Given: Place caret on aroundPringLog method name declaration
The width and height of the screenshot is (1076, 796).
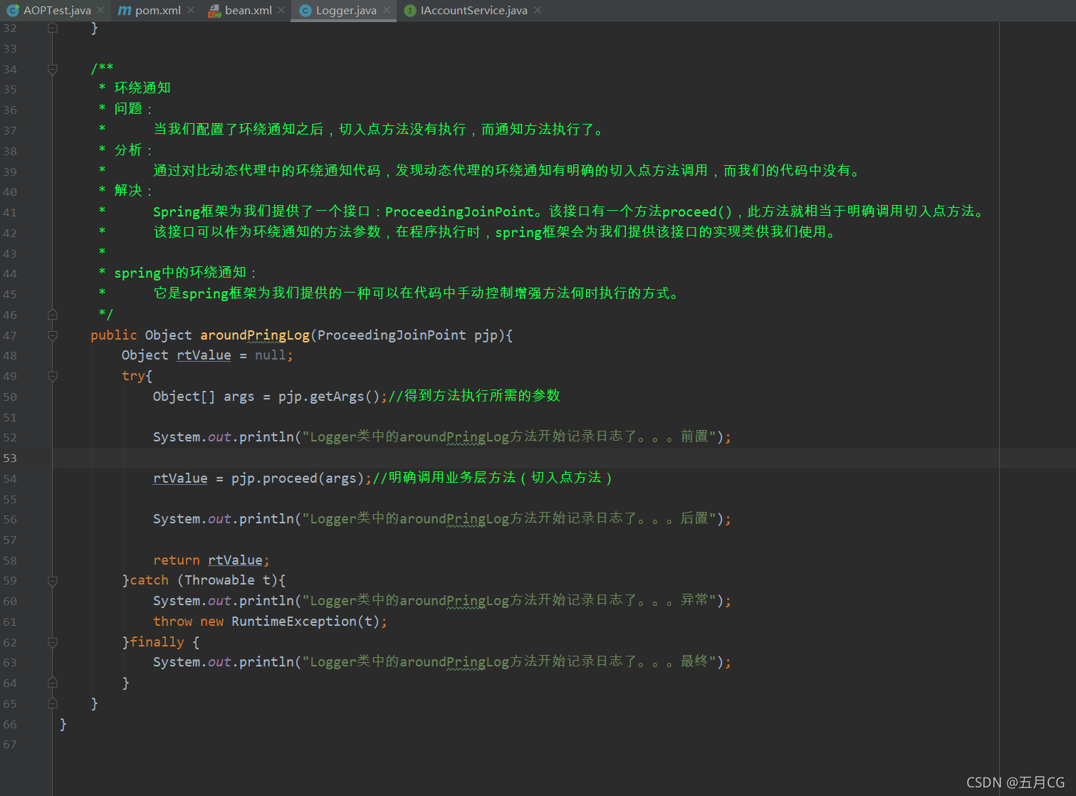Looking at the screenshot, I should point(255,335).
